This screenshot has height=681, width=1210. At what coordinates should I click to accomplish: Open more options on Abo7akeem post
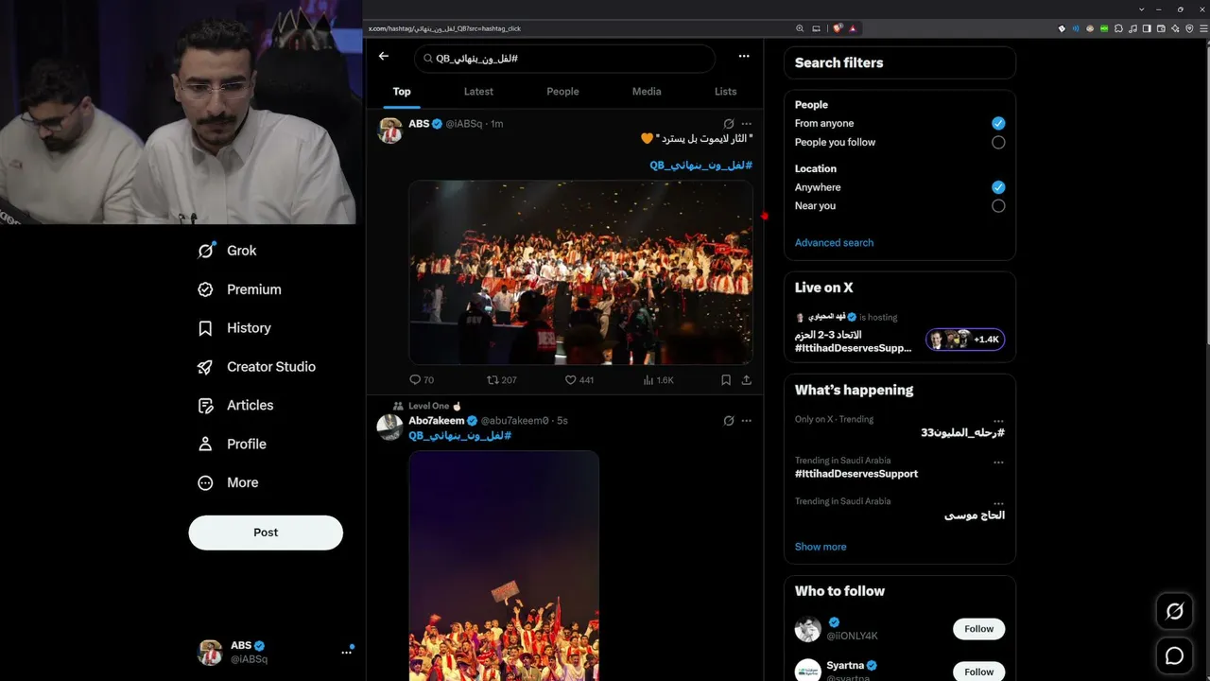coord(747,421)
